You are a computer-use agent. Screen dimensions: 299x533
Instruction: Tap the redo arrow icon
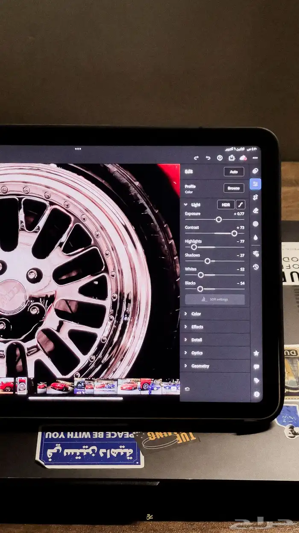coord(196,158)
